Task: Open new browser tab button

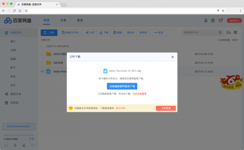Action: pos(64,5)
